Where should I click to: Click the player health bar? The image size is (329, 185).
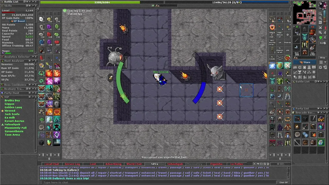click(x=102, y=2)
